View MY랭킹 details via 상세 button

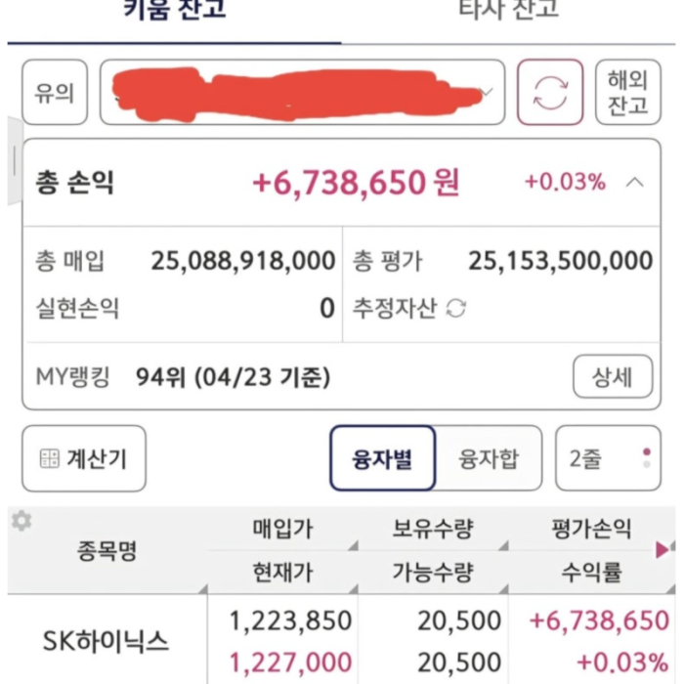tap(613, 376)
